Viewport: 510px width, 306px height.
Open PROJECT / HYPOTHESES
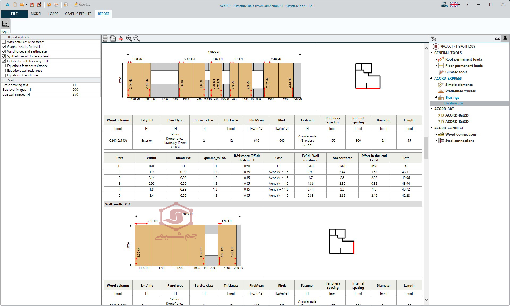(457, 46)
